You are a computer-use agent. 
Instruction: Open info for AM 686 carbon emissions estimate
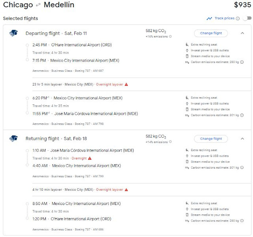coord(242,221)
